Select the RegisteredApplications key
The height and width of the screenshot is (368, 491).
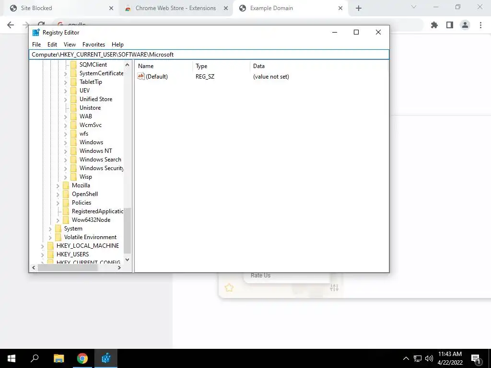[x=97, y=211]
